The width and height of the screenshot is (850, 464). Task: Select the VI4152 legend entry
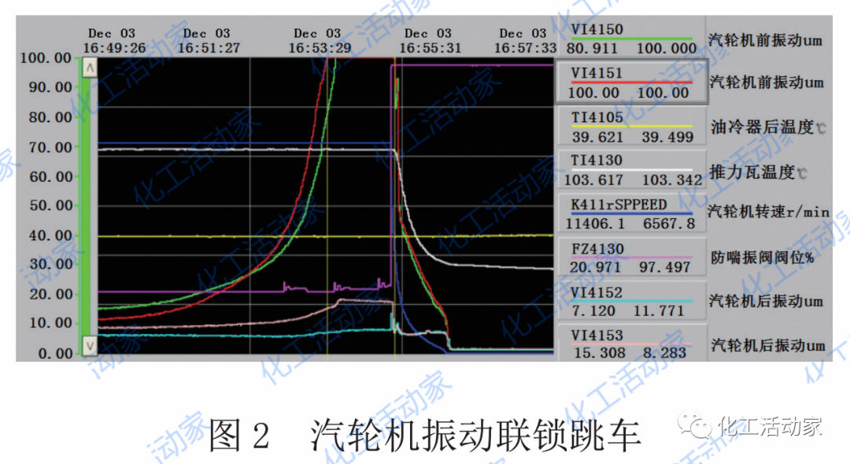point(631,301)
